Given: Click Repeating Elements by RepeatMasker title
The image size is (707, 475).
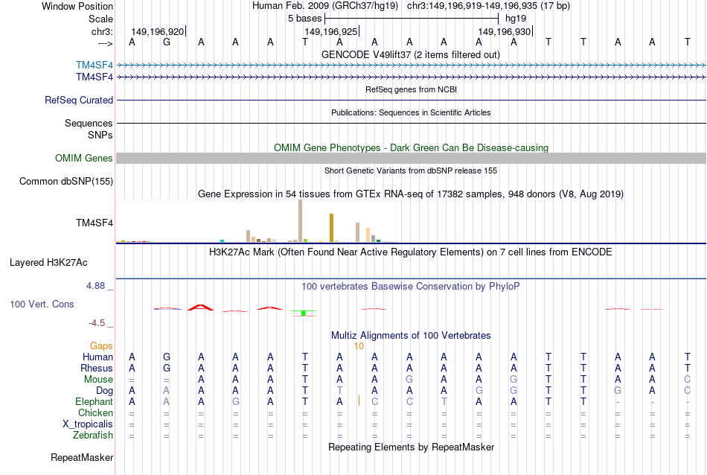Looking at the screenshot, I should pyautogui.click(x=412, y=447).
